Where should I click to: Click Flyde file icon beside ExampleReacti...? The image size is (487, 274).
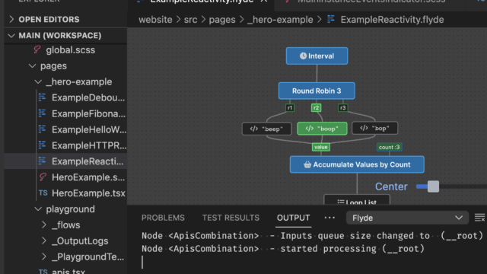[43, 161]
